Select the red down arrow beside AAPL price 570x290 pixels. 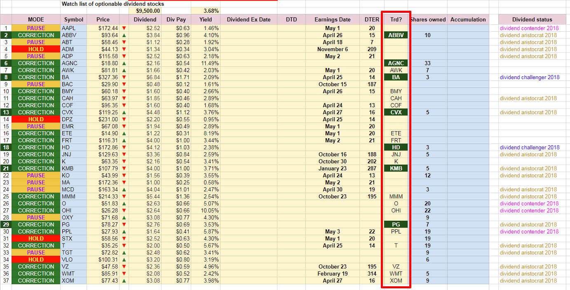coord(124,28)
